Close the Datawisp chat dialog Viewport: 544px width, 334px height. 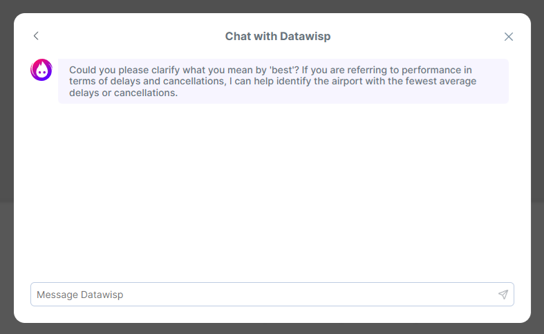(509, 37)
